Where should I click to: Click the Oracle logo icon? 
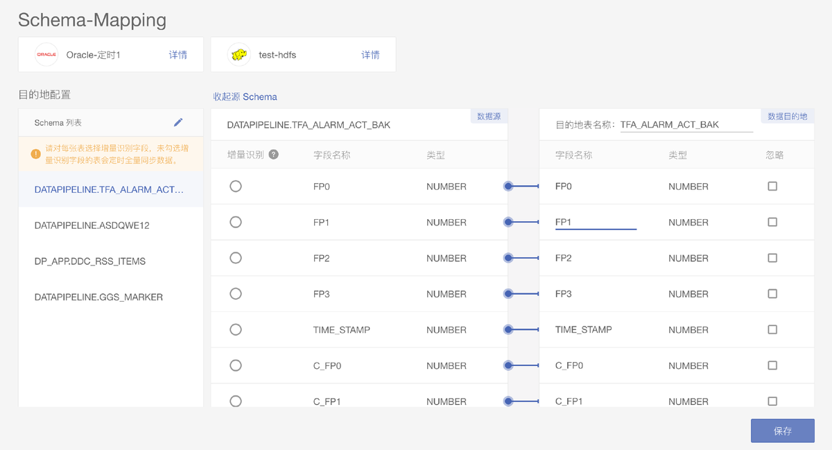pyautogui.click(x=46, y=54)
